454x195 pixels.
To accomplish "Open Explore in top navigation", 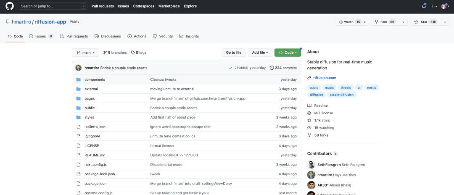I will 190,6.
